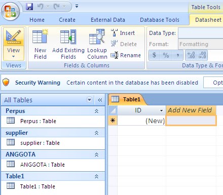223x195 pixels.
Task: Open the External Data tab
Action: tap(108, 20)
